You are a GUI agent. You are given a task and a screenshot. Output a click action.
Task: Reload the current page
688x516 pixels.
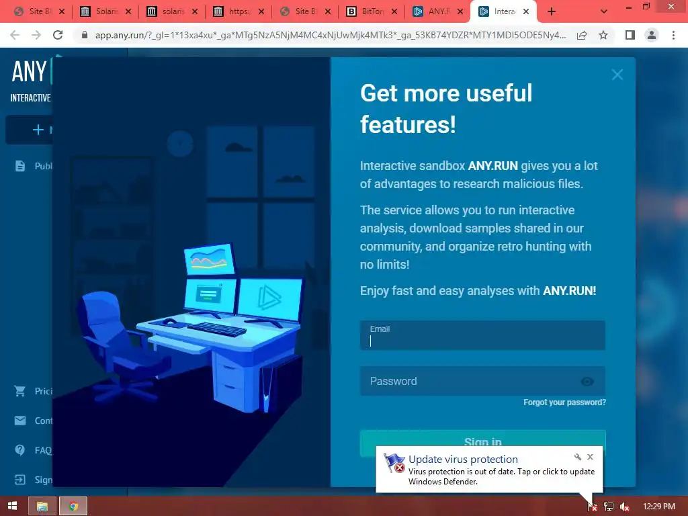click(58, 35)
